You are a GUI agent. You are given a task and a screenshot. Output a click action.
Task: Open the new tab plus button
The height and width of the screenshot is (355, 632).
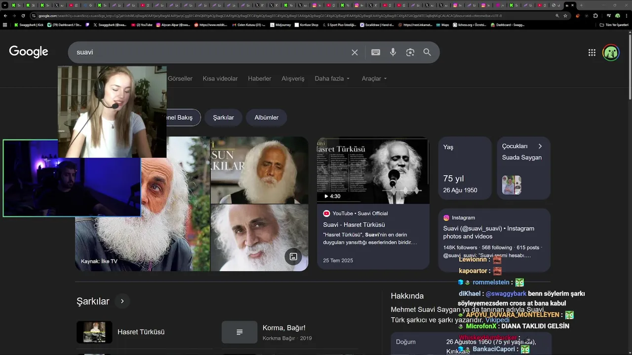tap(581, 5)
